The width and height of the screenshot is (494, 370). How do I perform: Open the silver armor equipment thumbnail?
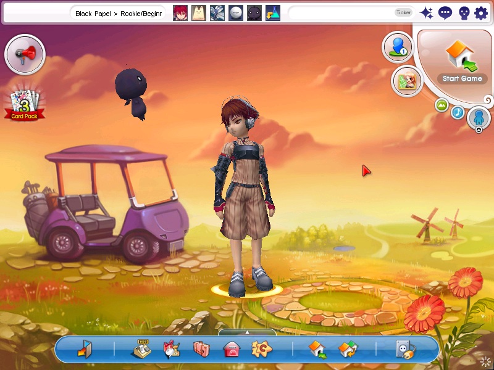click(x=217, y=13)
